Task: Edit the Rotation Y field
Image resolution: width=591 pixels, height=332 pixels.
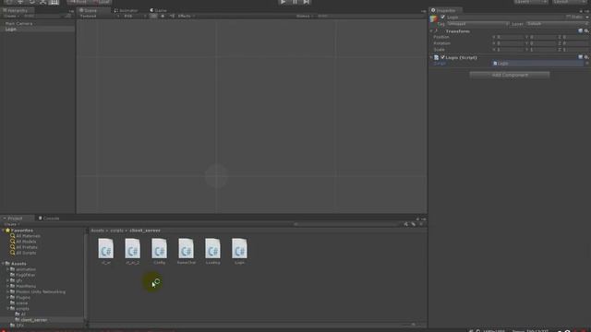Action: coord(543,43)
